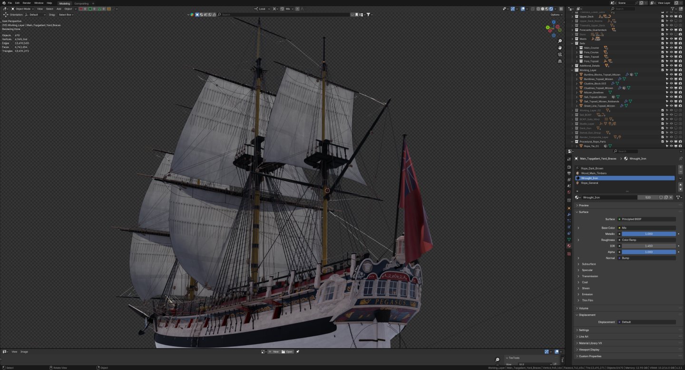Image resolution: width=685 pixels, height=370 pixels.
Task: Collapse the Working_Layer collection
Action: 572,70
